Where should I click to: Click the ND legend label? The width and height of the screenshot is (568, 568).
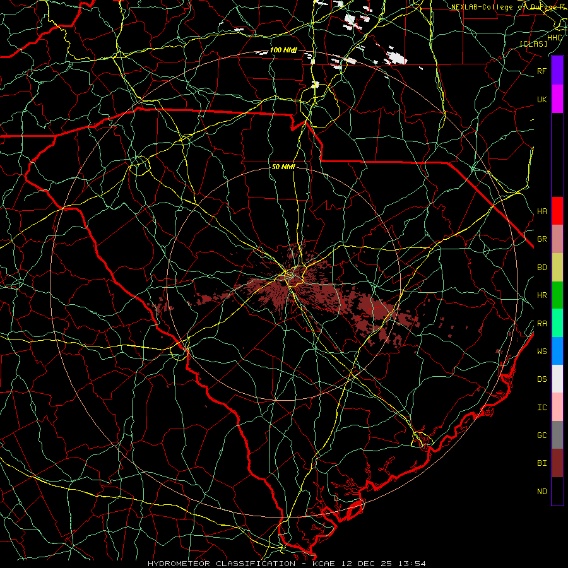541,492
